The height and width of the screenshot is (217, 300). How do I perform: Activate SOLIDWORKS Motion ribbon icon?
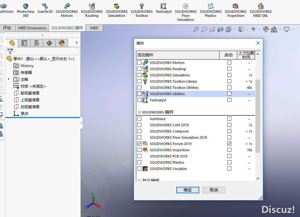point(67,10)
